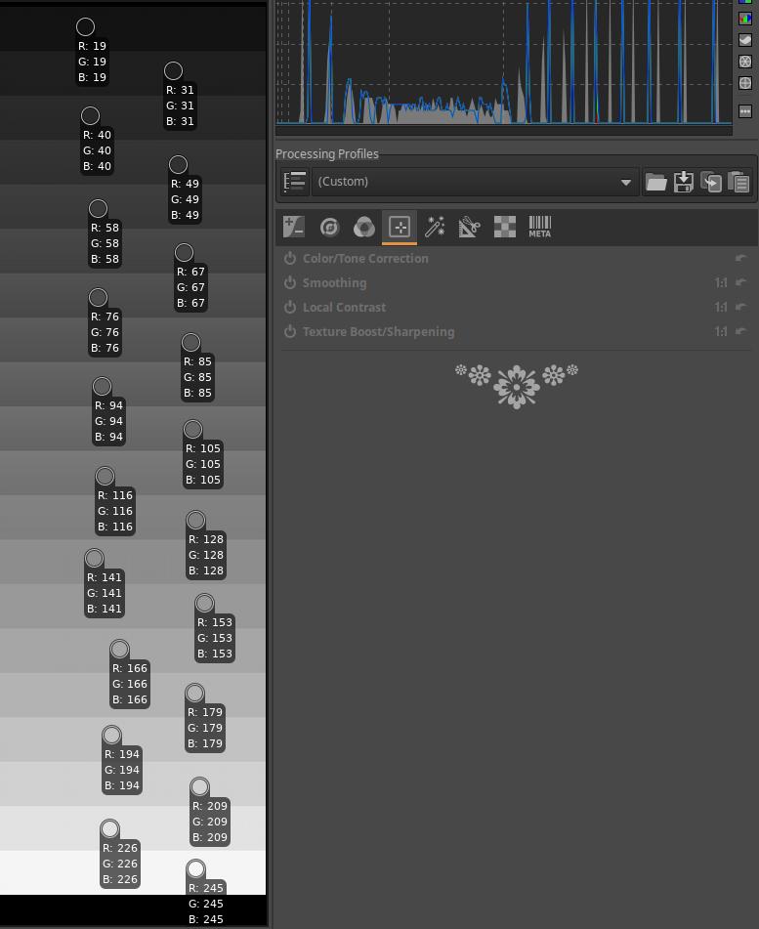Open the Transform tab with scissors icon

coord(470,228)
